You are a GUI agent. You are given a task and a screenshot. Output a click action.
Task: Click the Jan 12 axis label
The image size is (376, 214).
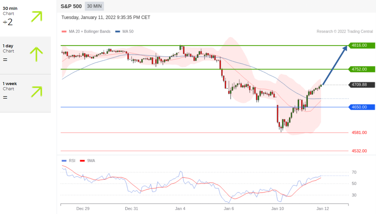[323, 209]
